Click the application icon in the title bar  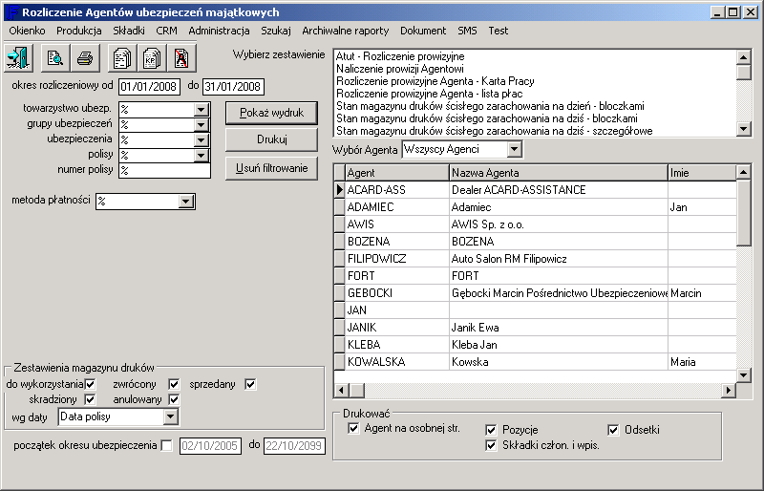pos(11,11)
